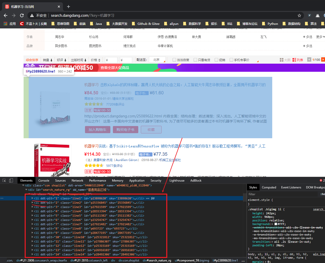Go to previous results page arrow
This screenshot has height=263, width=325.
click(x=309, y=60)
